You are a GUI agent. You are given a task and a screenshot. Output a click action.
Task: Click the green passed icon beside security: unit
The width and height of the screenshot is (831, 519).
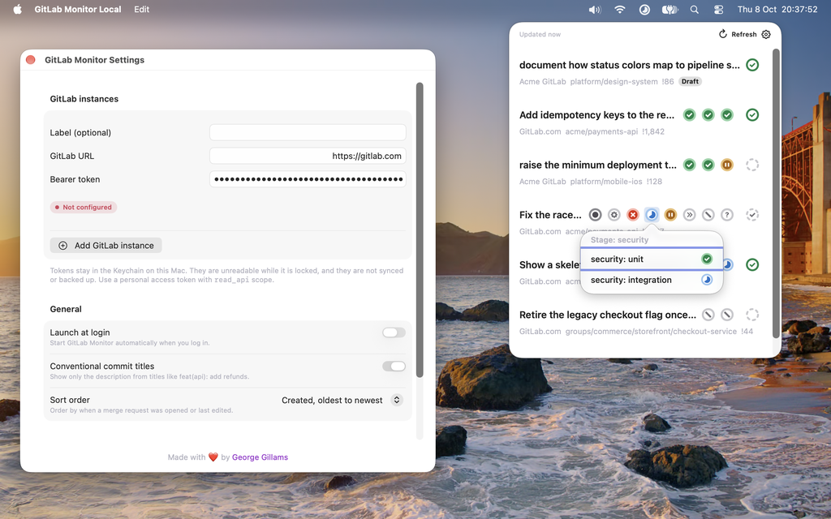tap(707, 259)
